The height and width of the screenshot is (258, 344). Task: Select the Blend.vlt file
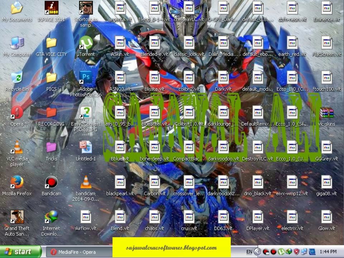tap(120, 217)
